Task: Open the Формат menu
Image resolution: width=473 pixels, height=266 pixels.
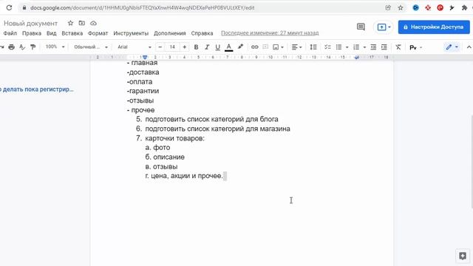Action: pos(98,33)
